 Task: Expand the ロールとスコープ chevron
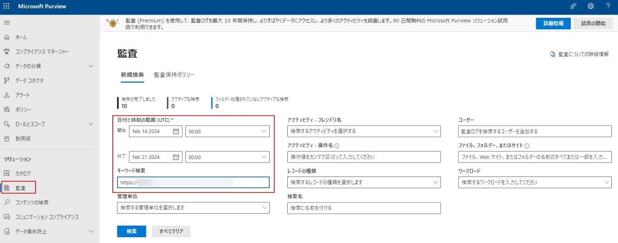(91, 124)
